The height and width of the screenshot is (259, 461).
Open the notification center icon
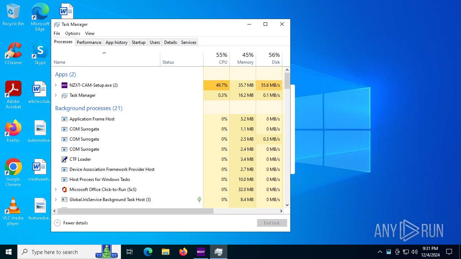pyautogui.click(x=449, y=252)
